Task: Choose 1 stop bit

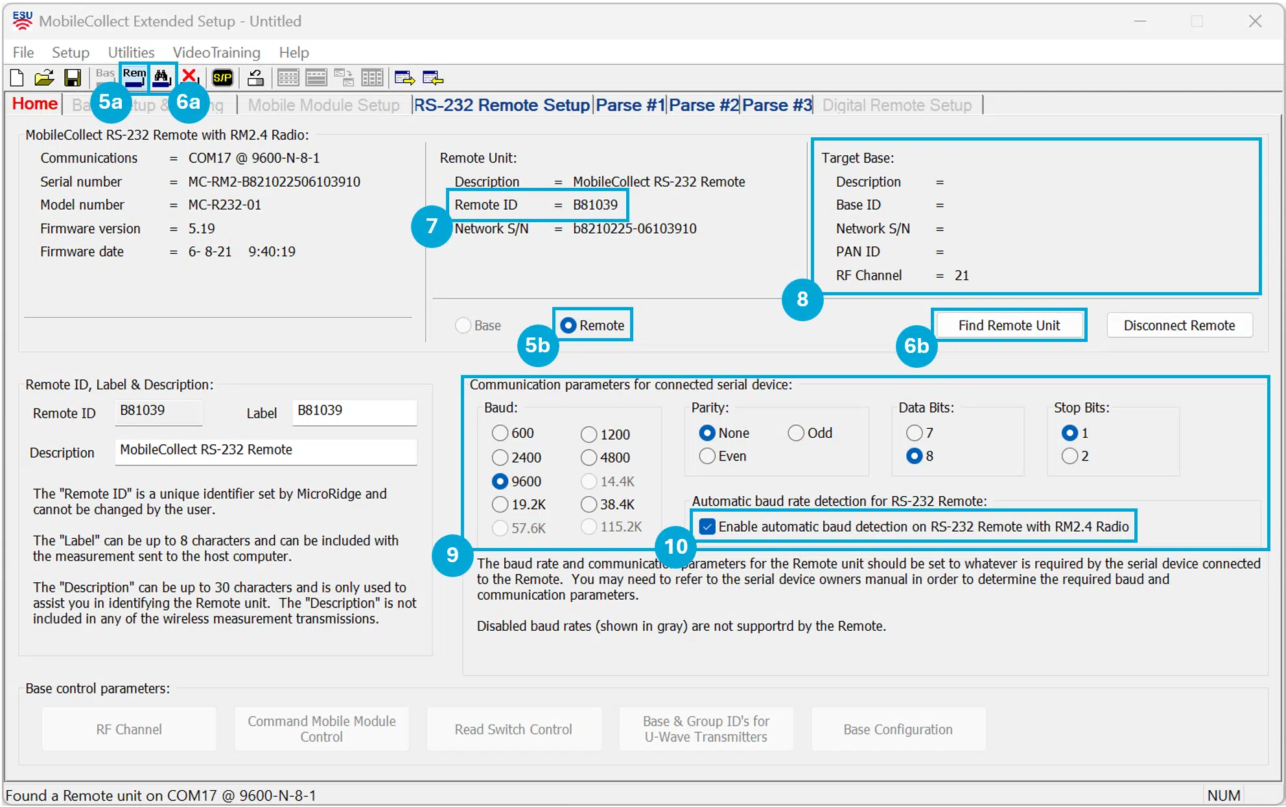Action: tap(1075, 433)
